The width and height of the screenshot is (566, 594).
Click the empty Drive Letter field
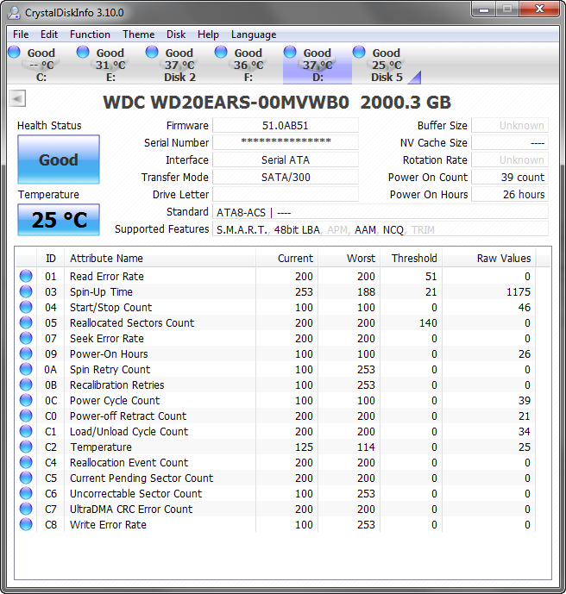(285, 194)
